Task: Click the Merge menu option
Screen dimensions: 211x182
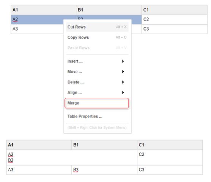Action: pyautogui.click(x=97, y=103)
